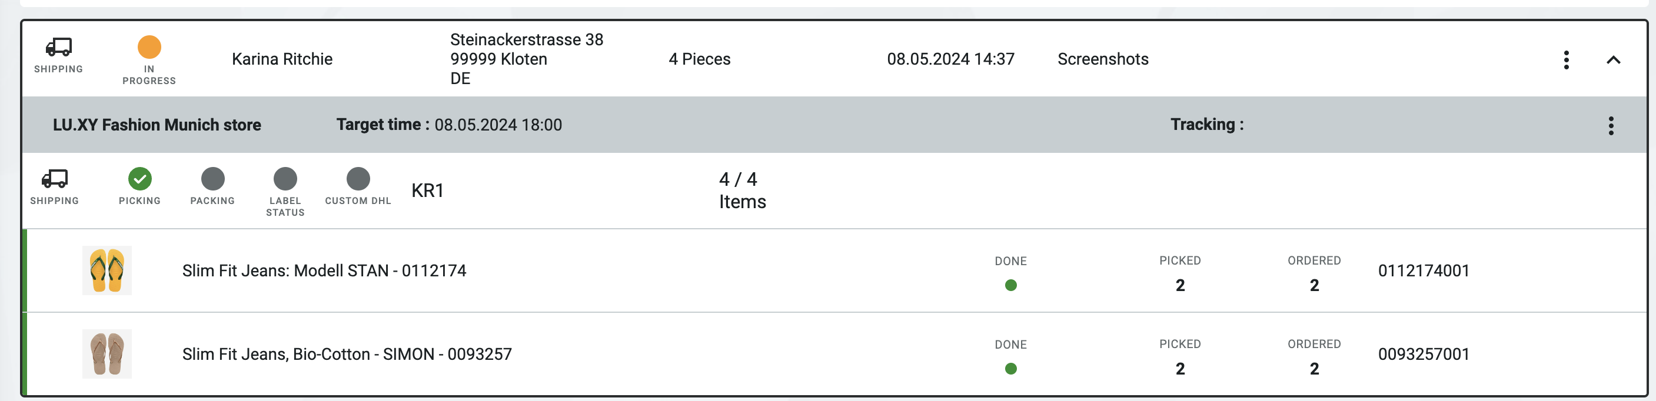1656x401 pixels.
Task: Click green Done dot for SIMON jeans
Action: click(1010, 369)
